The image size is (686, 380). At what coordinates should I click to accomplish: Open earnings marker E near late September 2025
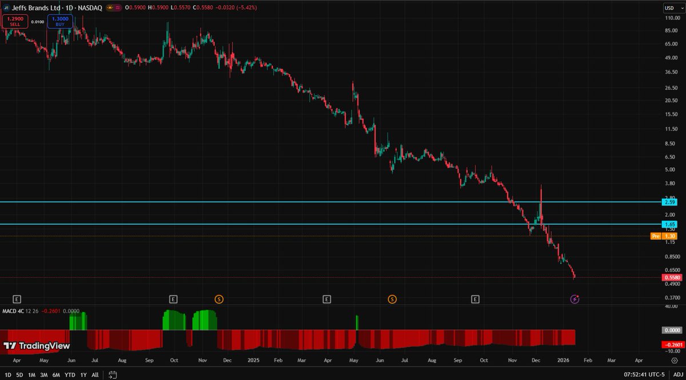coord(475,299)
